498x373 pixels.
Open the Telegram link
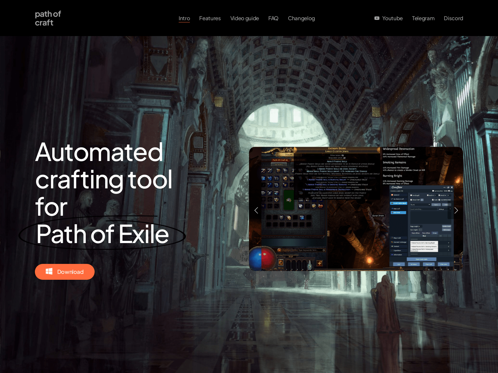pyautogui.click(x=423, y=18)
